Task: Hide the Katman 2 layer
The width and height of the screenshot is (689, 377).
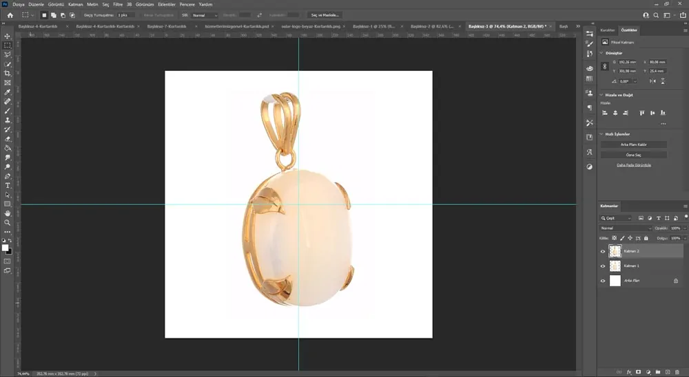Action: pyautogui.click(x=603, y=251)
